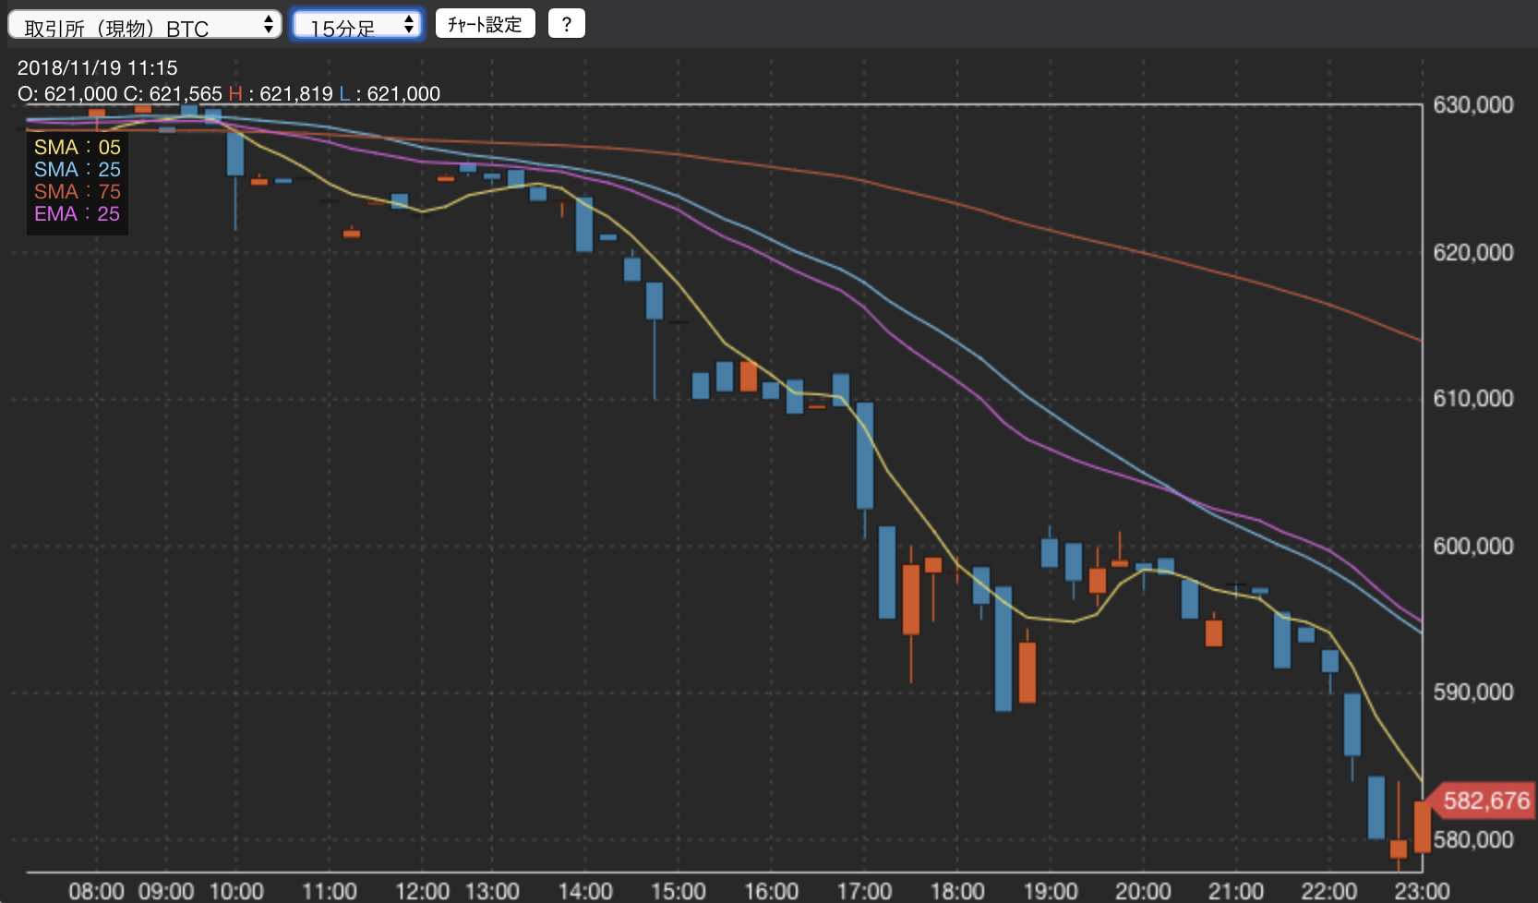Select the SMA : 75 legend entry
The width and height of the screenshot is (1538, 903).
(78, 192)
